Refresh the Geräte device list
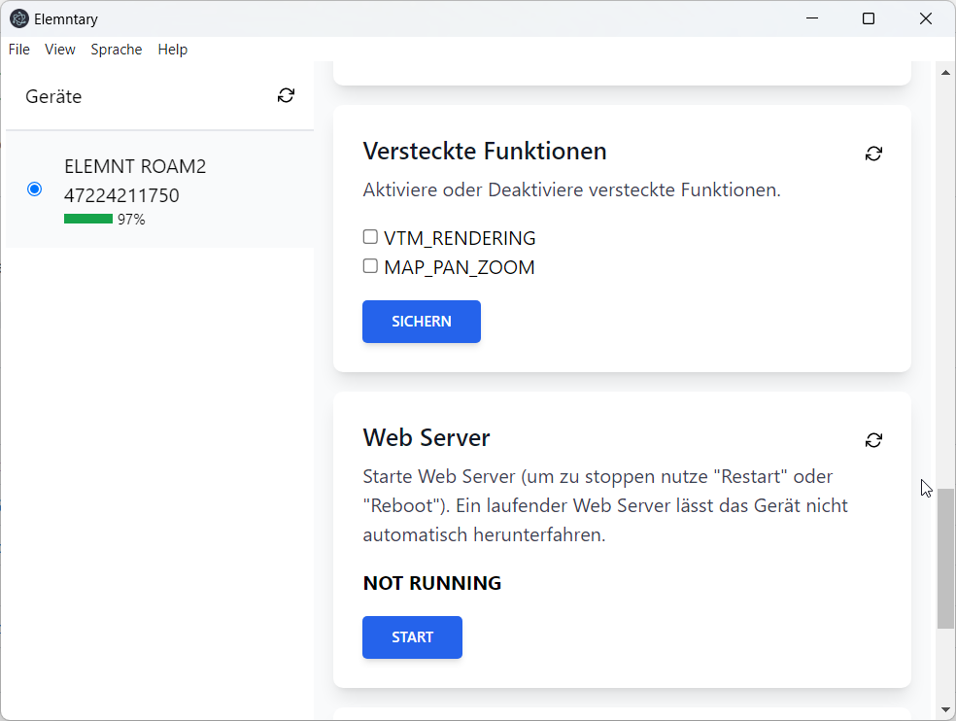 tap(286, 95)
